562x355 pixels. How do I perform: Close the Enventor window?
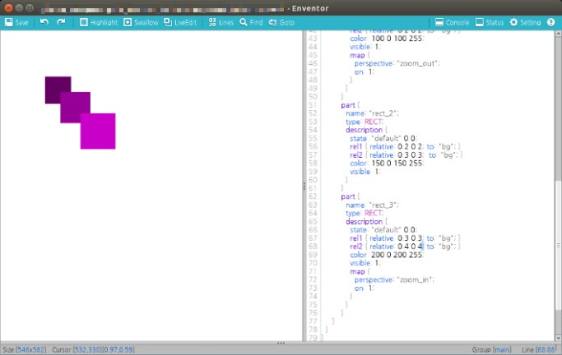coord(8,8)
